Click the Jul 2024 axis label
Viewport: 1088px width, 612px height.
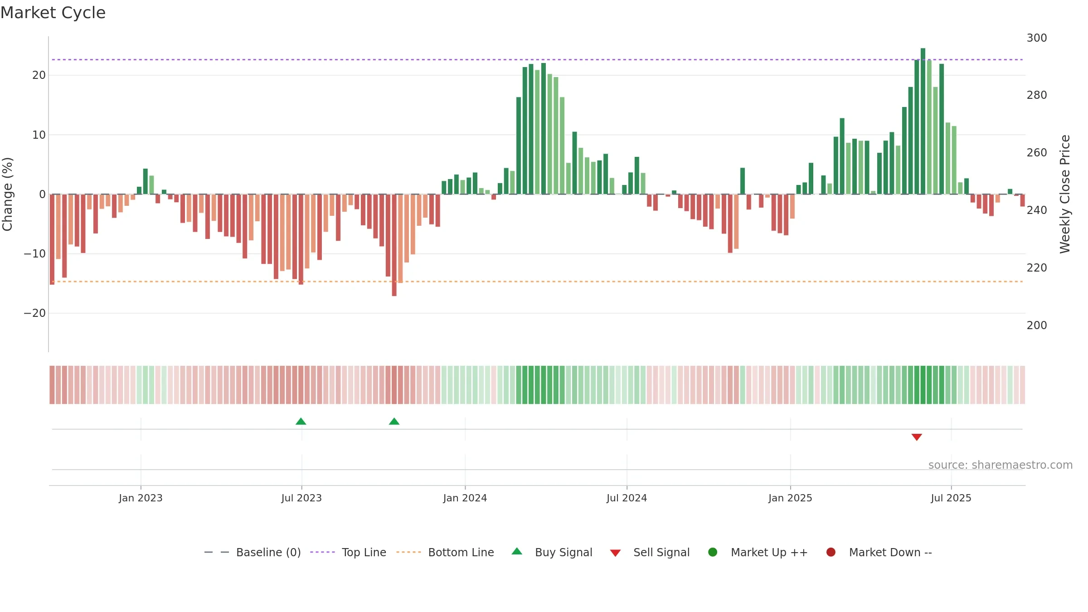click(x=627, y=498)
